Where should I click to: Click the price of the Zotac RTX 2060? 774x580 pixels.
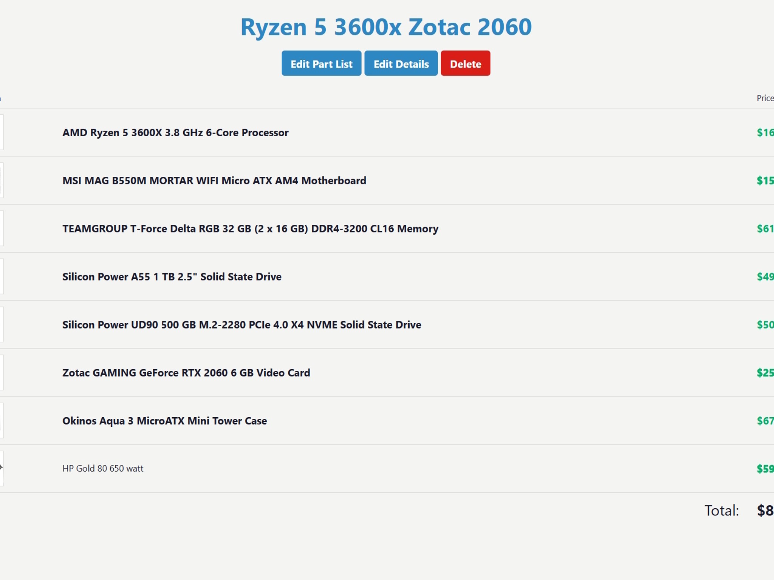(765, 372)
